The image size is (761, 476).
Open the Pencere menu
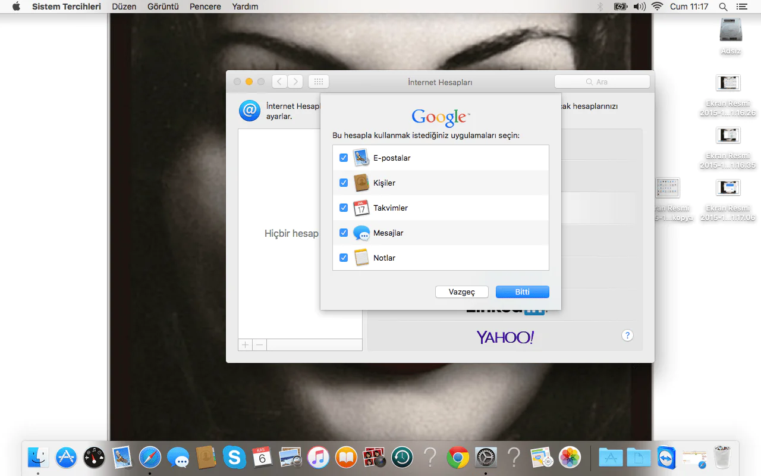coord(205,7)
